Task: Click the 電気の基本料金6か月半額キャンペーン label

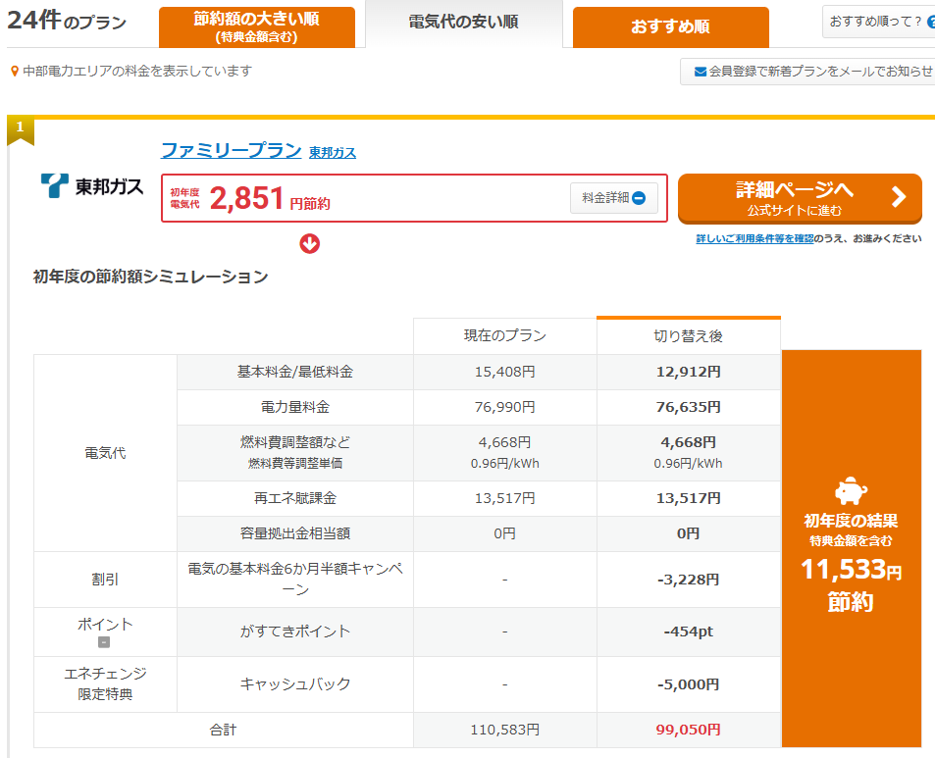Action: coord(295,580)
